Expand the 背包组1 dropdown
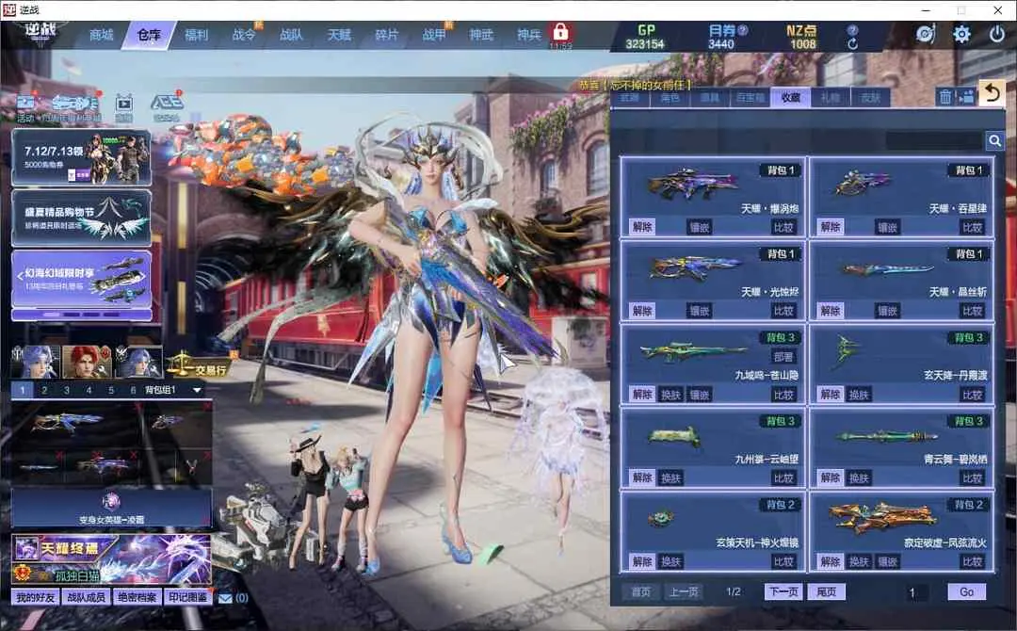 (197, 390)
